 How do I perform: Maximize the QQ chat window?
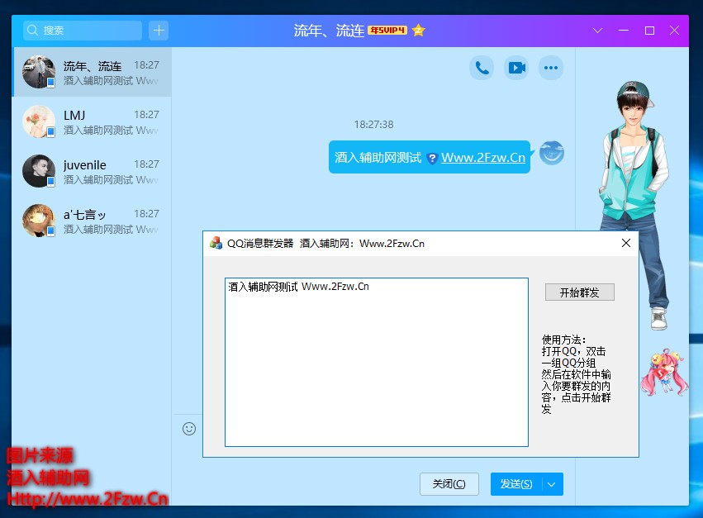point(649,31)
